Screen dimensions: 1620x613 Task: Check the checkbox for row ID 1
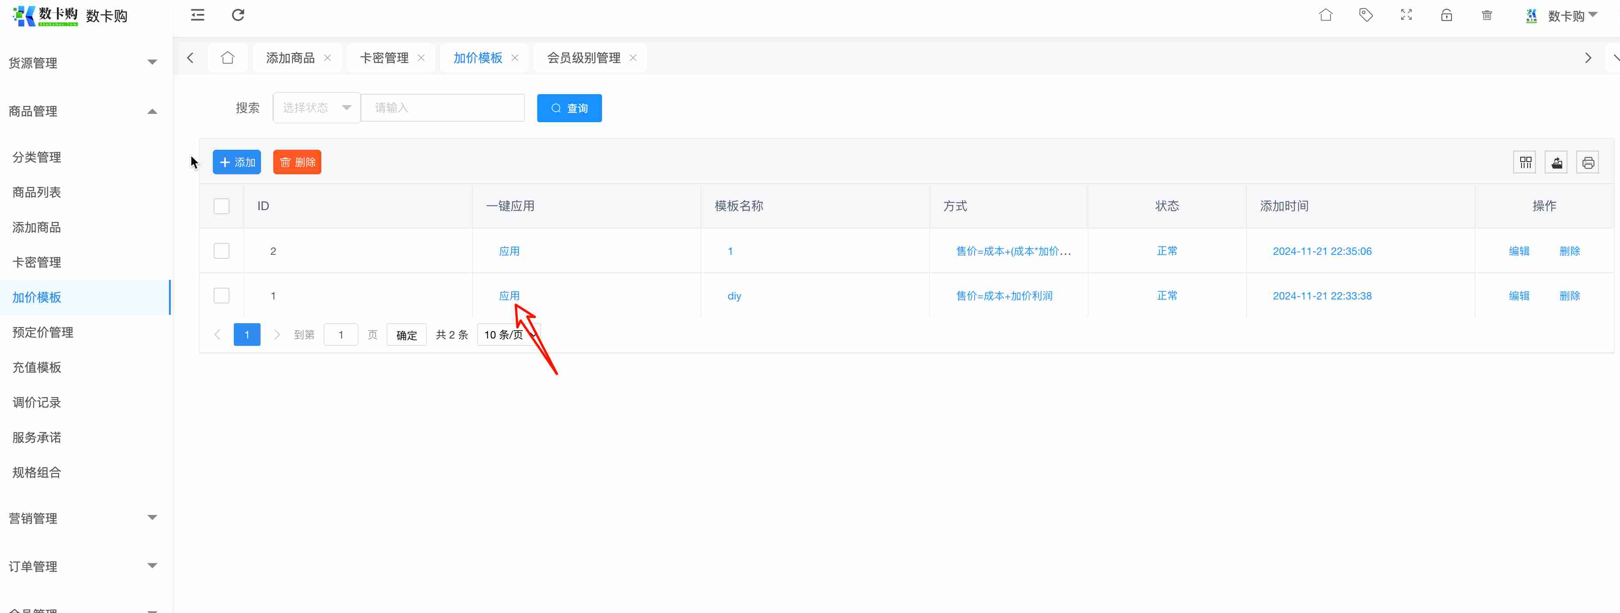(x=222, y=296)
